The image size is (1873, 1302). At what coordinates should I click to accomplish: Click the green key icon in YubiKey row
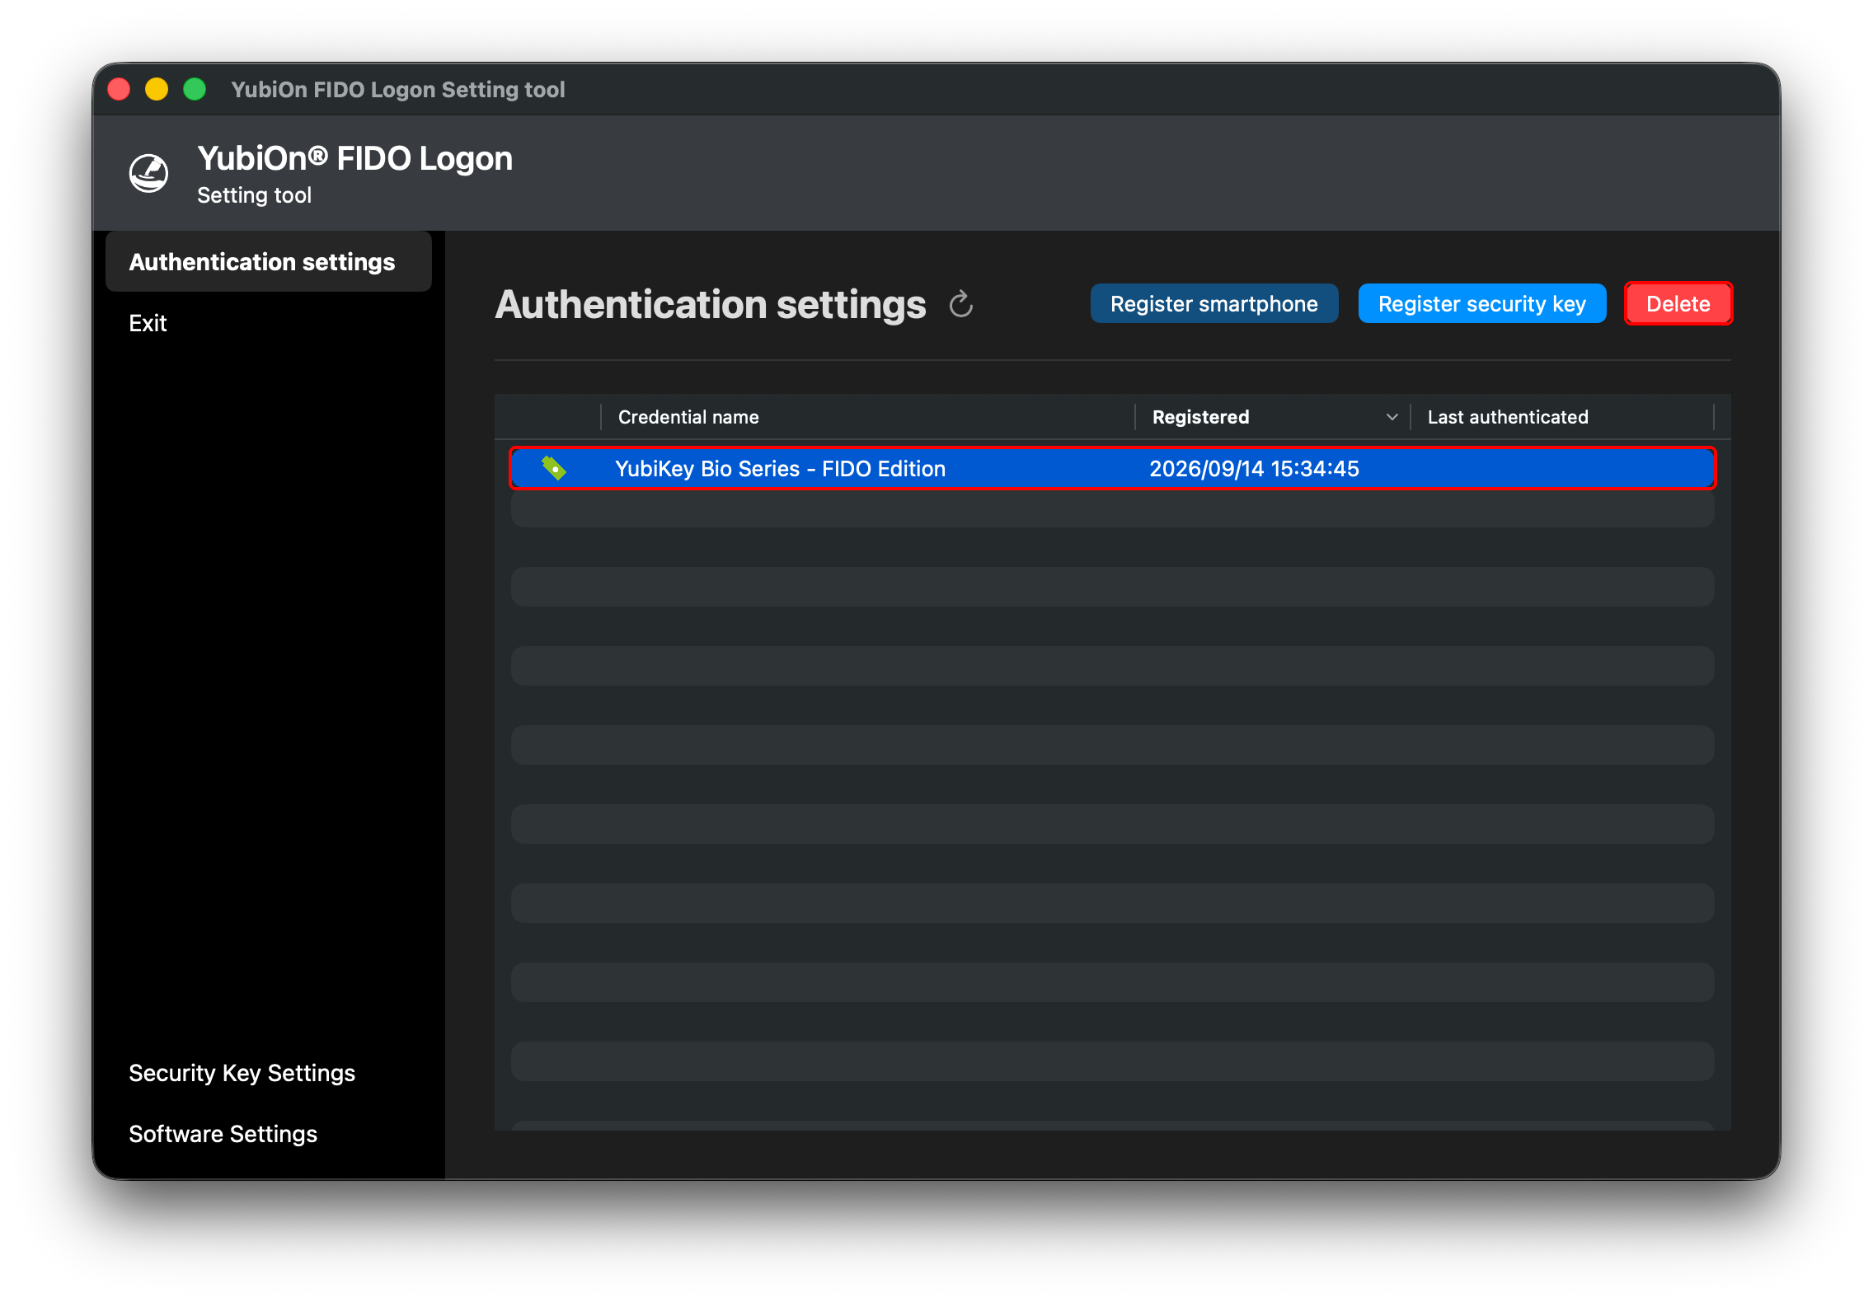point(553,468)
